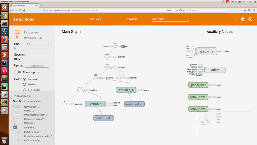Collapse legend with Close legend chevron
Screen dimensions: 257x145
point(15,96)
